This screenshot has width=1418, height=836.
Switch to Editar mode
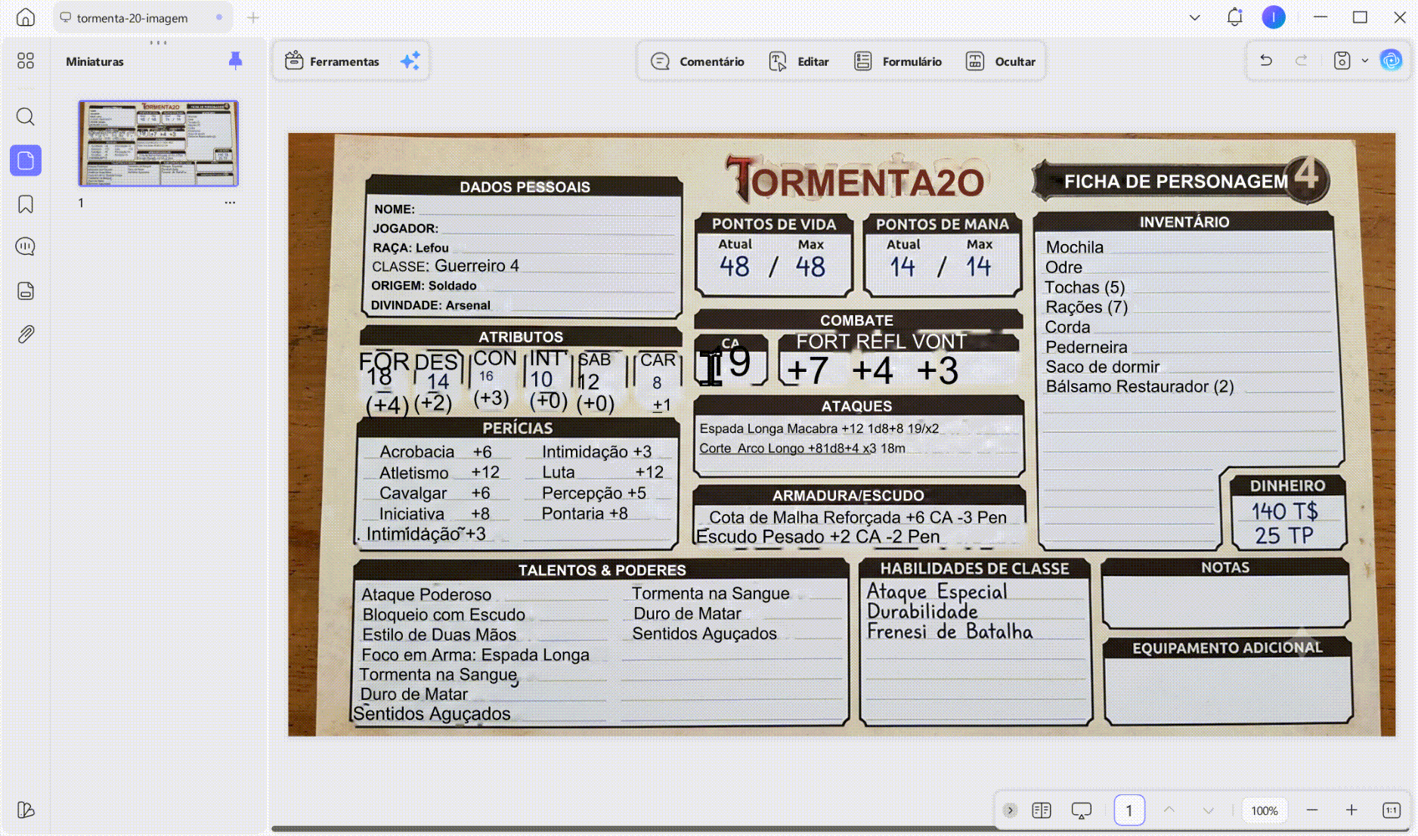799,61
